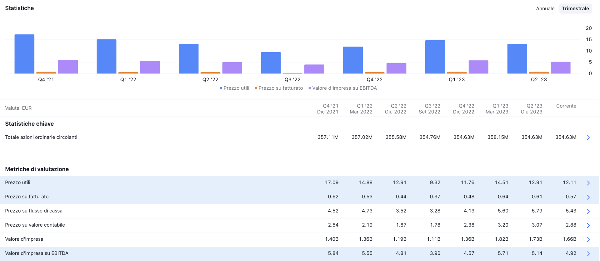Viewport: 600px width, 261px height.
Task: Click the Q4 '21 blue Prezzo utili bar
Action: [24, 54]
